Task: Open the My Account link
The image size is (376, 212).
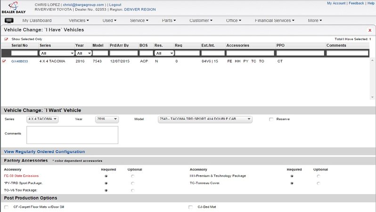Action: click(x=336, y=3)
